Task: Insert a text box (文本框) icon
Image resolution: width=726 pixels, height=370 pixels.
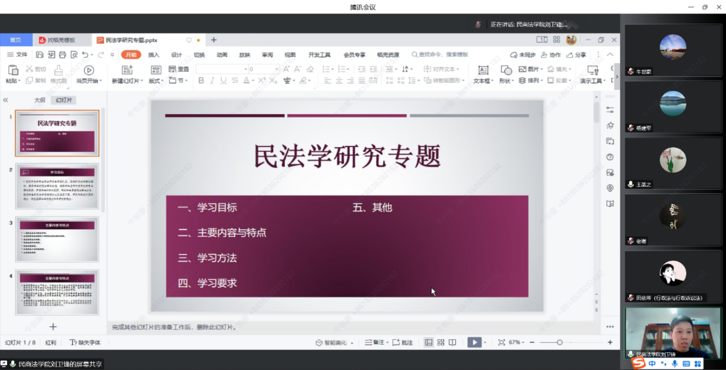Action: [483, 70]
